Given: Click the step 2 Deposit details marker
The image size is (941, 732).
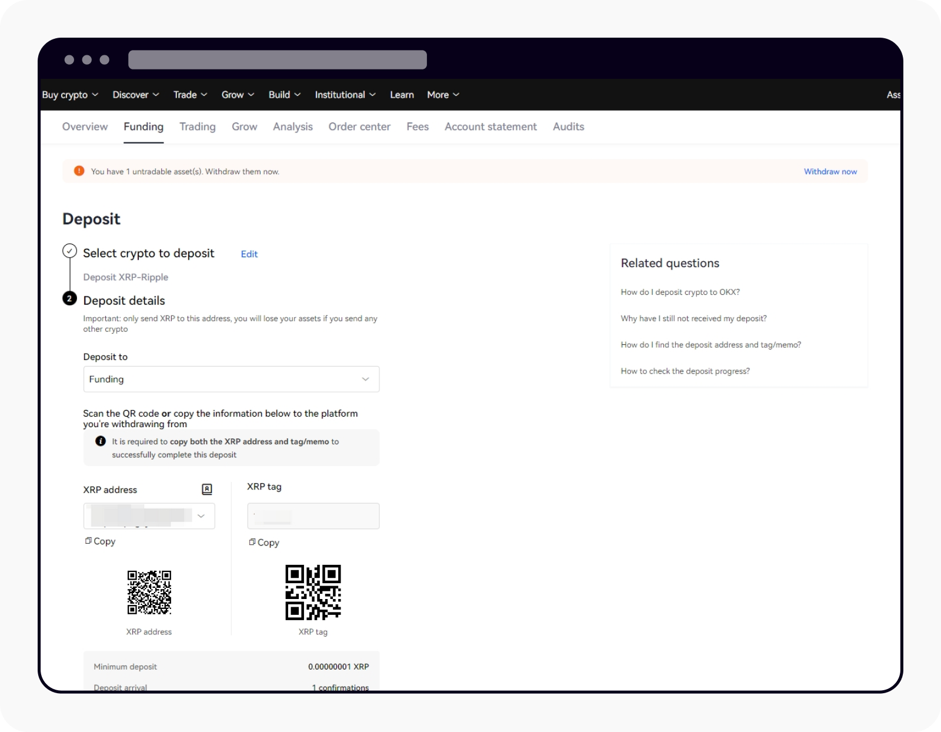Looking at the screenshot, I should [69, 298].
